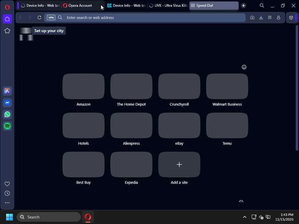Open Spotify in the sidebar
The image size is (299, 224).
7,126
